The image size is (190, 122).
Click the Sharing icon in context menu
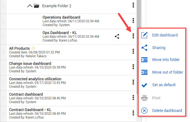(144, 48)
